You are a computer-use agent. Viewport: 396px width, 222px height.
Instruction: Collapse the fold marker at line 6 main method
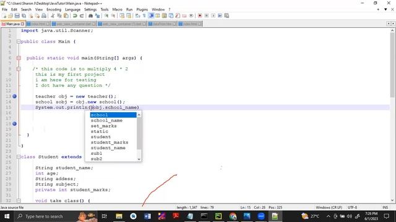coord(19,58)
